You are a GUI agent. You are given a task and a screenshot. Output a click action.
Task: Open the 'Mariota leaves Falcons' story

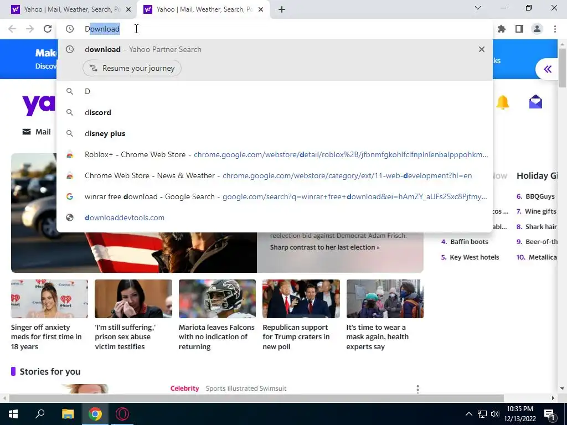[217, 315]
